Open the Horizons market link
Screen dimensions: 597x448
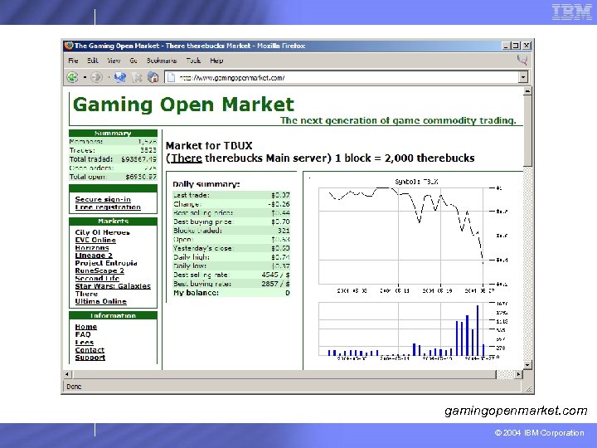coord(92,247)
